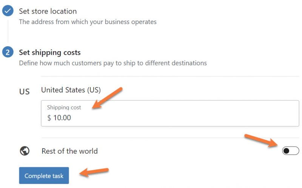The width and height of the screenshot is (302, 188).
Task: Enable the Rest of the world toggle
Action: (290, 151)
